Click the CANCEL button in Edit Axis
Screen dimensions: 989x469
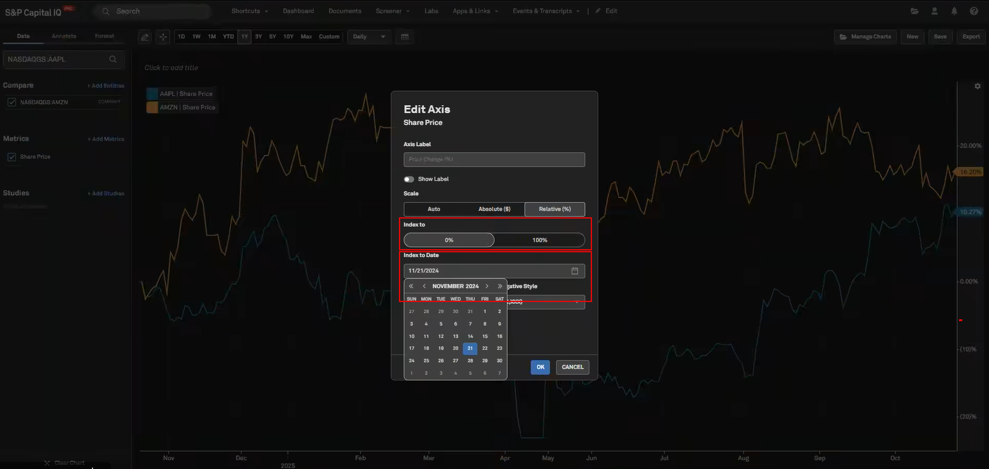coord(572,367)
